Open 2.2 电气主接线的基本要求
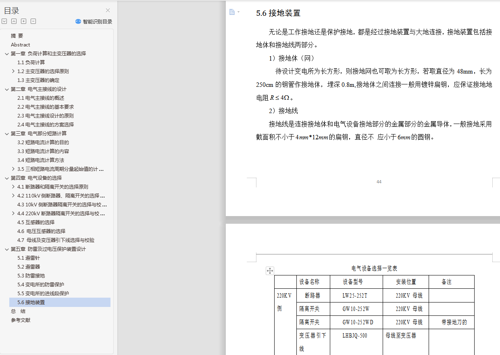The height and width of the screenshot is (355, 500). point(46,107)
